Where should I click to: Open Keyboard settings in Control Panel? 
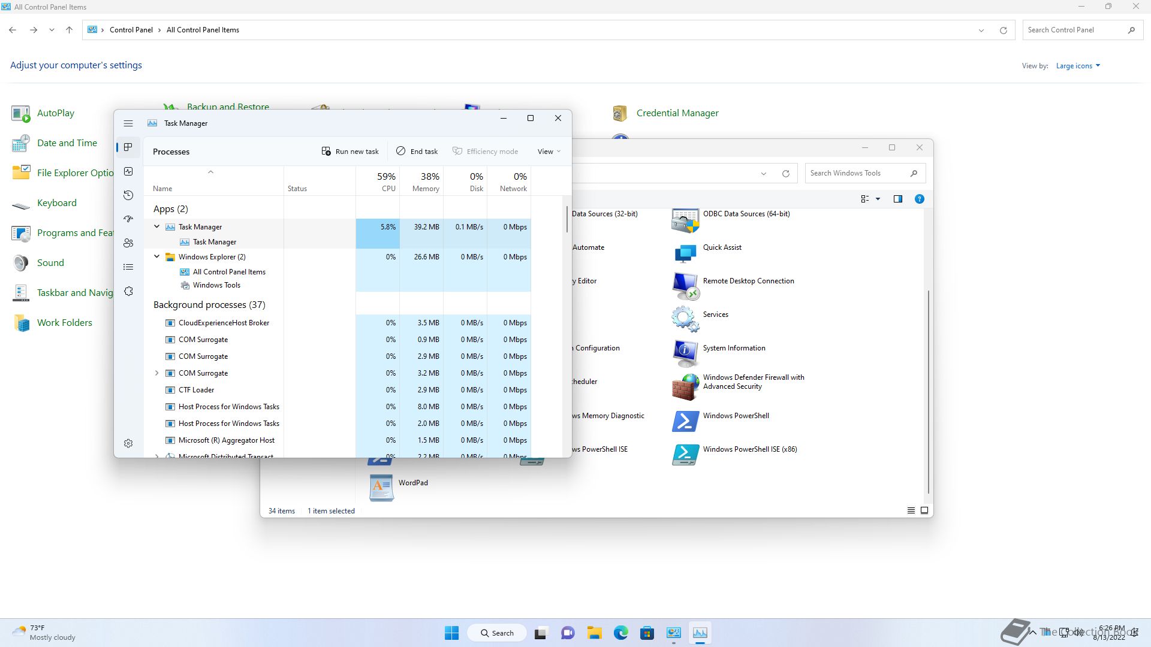44,203
